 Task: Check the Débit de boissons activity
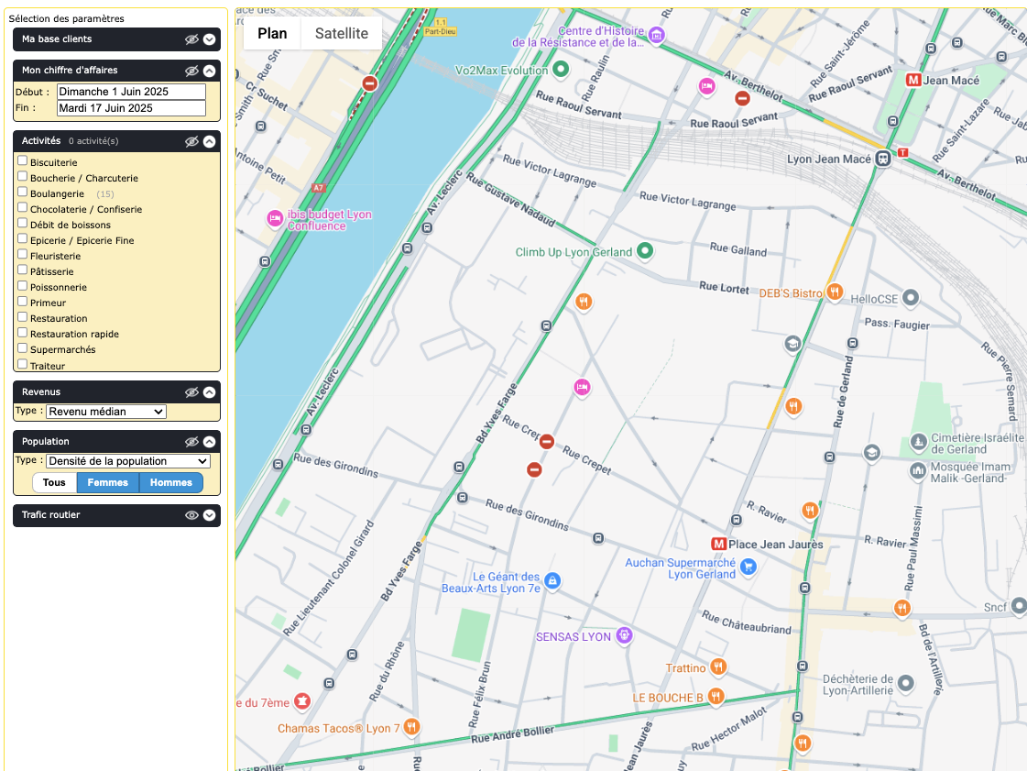point(22,223)
